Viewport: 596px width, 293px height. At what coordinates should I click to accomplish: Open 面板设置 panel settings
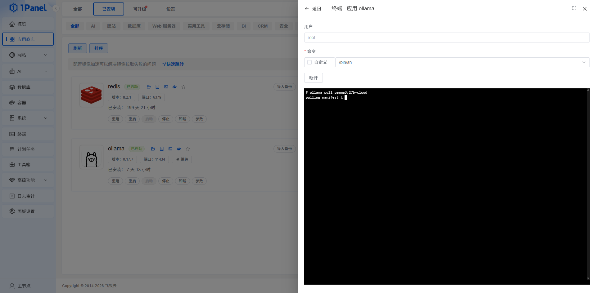[28, 211]
